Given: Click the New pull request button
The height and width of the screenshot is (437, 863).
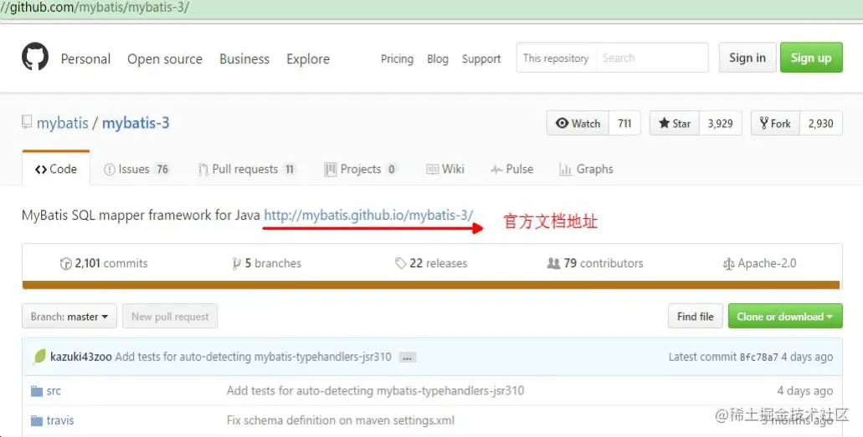Looking at the screenshot, I should (170, 316).
